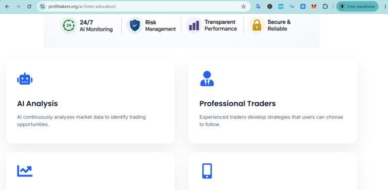Click the Enter passphrase profile button
Image resolution: width=388 pixels, height=190 pixels.
point(357,7)
